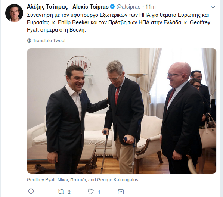The width and height of the screenshot is (223, 197).
Task: Open the @atsipras handle
Action: 128,7
